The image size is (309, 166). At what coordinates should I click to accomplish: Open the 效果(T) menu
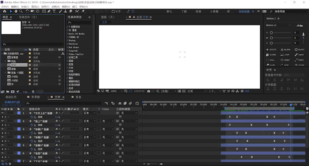pos(45,7)
